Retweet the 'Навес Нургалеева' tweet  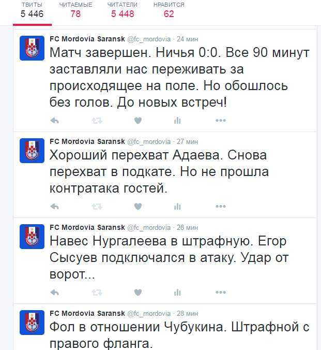[97, 293]
